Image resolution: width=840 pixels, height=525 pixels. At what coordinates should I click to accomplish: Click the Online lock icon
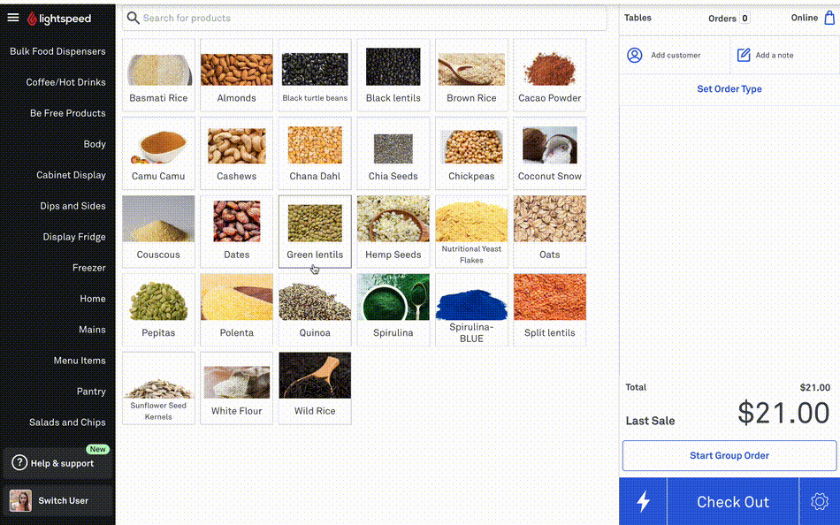829,18
